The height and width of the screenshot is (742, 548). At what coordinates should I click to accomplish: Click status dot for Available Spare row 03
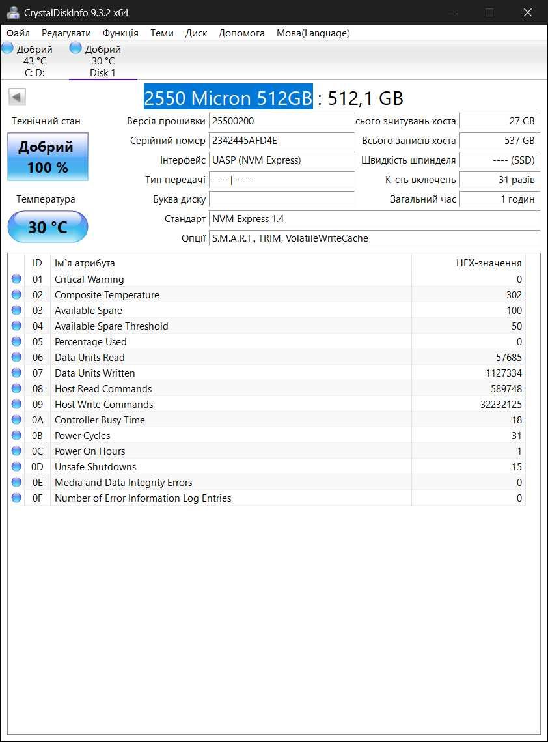(16, 310)
